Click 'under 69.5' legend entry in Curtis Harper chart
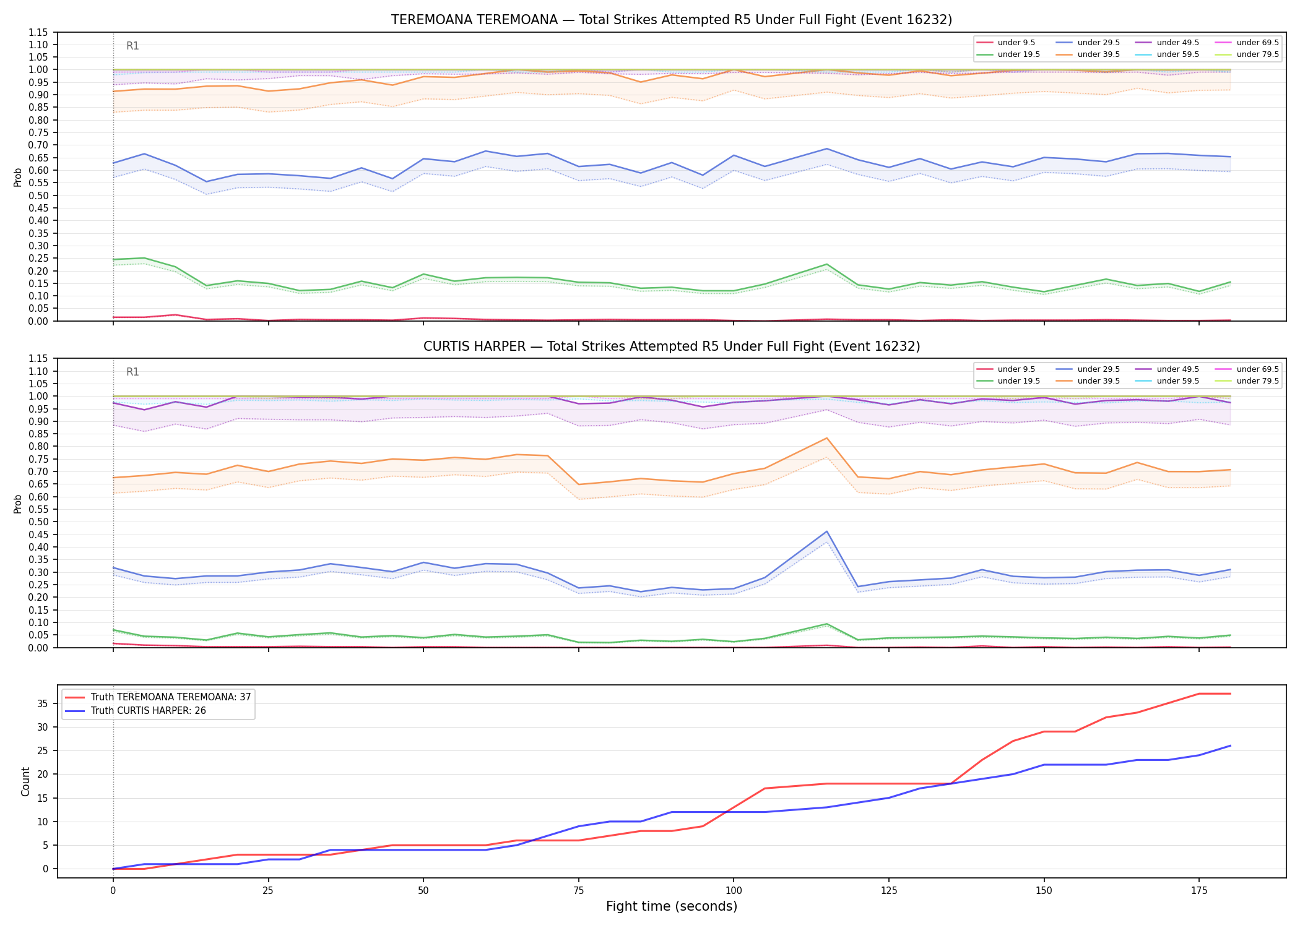 click(1247, 369)
